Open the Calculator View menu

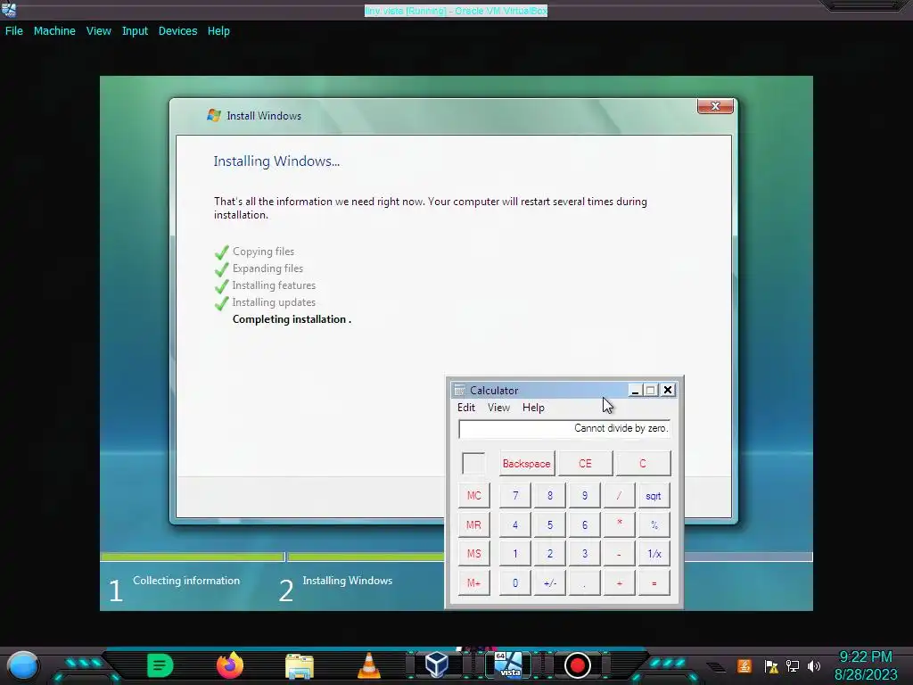coord(498,407)
